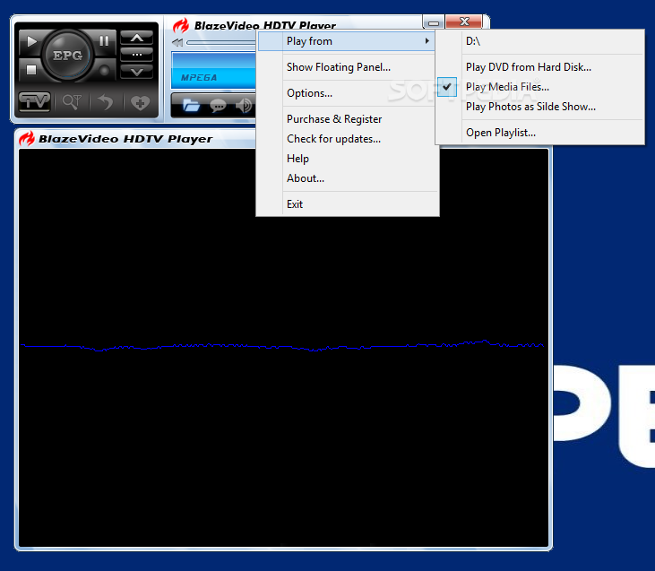655x571 pixels.
Task: Add channel to favorites heart icon
Action: 140,102
